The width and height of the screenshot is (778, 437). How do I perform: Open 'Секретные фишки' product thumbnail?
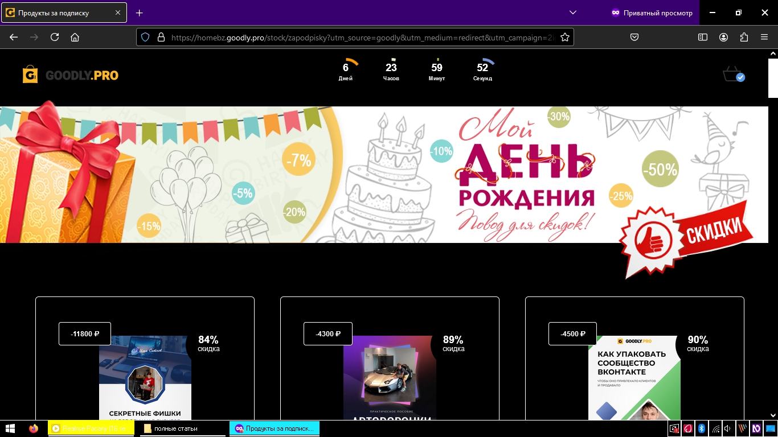coord(145,378)
